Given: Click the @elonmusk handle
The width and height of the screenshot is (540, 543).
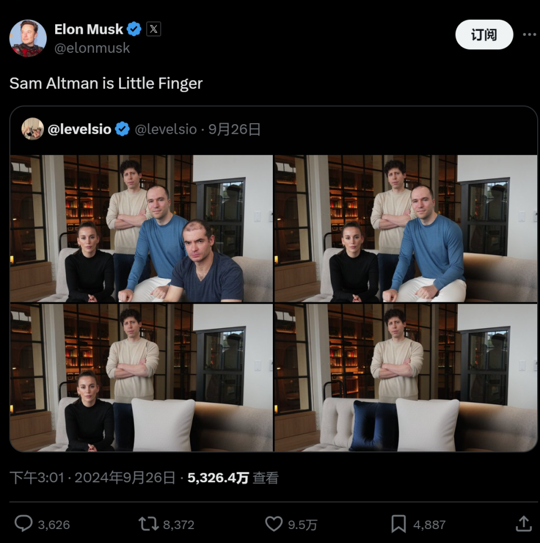Looking at the screenshot, I should [x=92, y=48].
